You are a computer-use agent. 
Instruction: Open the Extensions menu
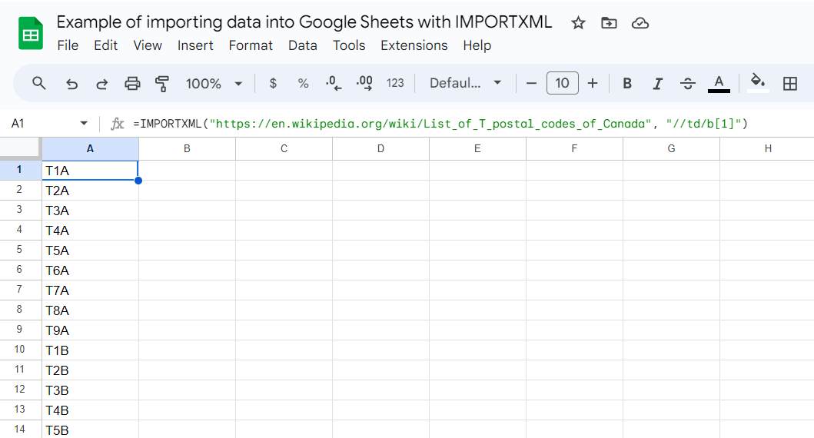[x=414, y=45]
